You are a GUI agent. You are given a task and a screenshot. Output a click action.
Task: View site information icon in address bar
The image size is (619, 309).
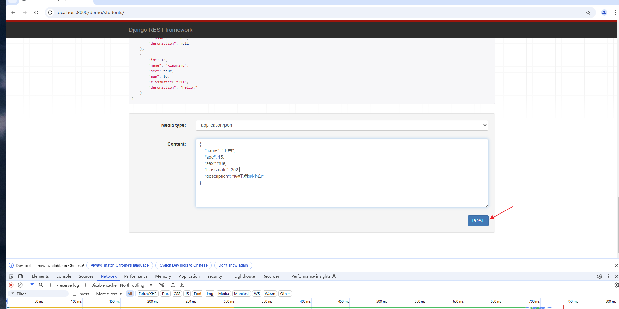(50, 13)
